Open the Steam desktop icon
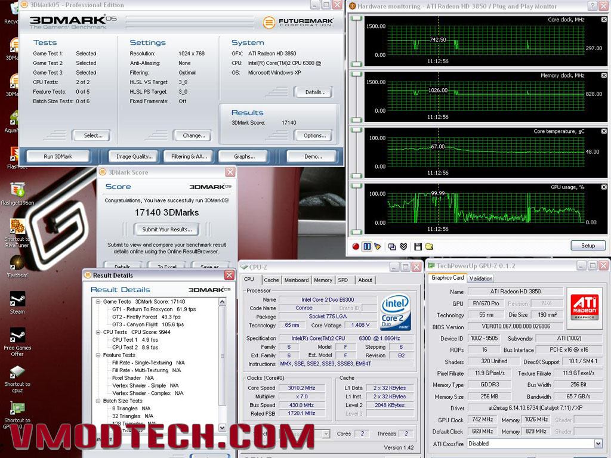611x458 pixels. (17, 303)
